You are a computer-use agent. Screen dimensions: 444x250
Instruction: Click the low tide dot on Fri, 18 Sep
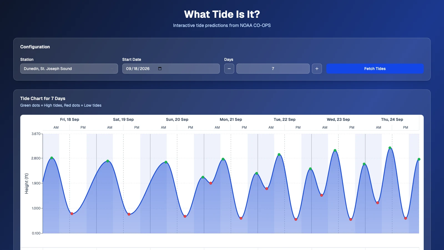72,214
